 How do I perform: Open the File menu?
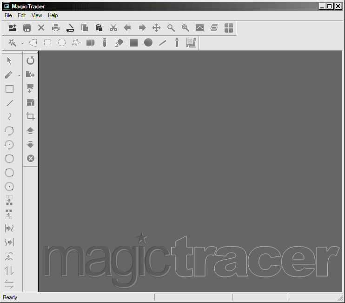(8, 15)
